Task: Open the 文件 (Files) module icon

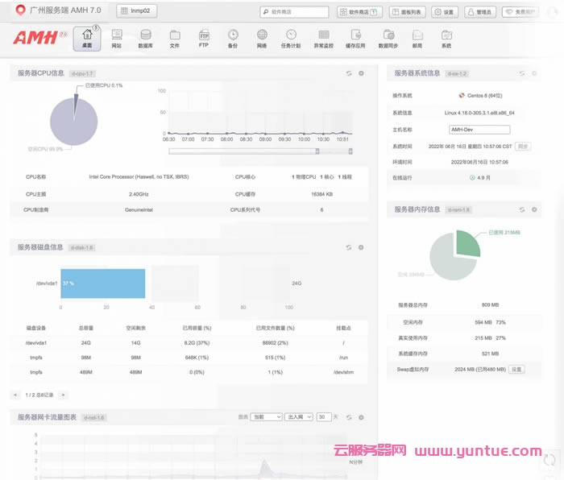Action: (x=175, y=38)
